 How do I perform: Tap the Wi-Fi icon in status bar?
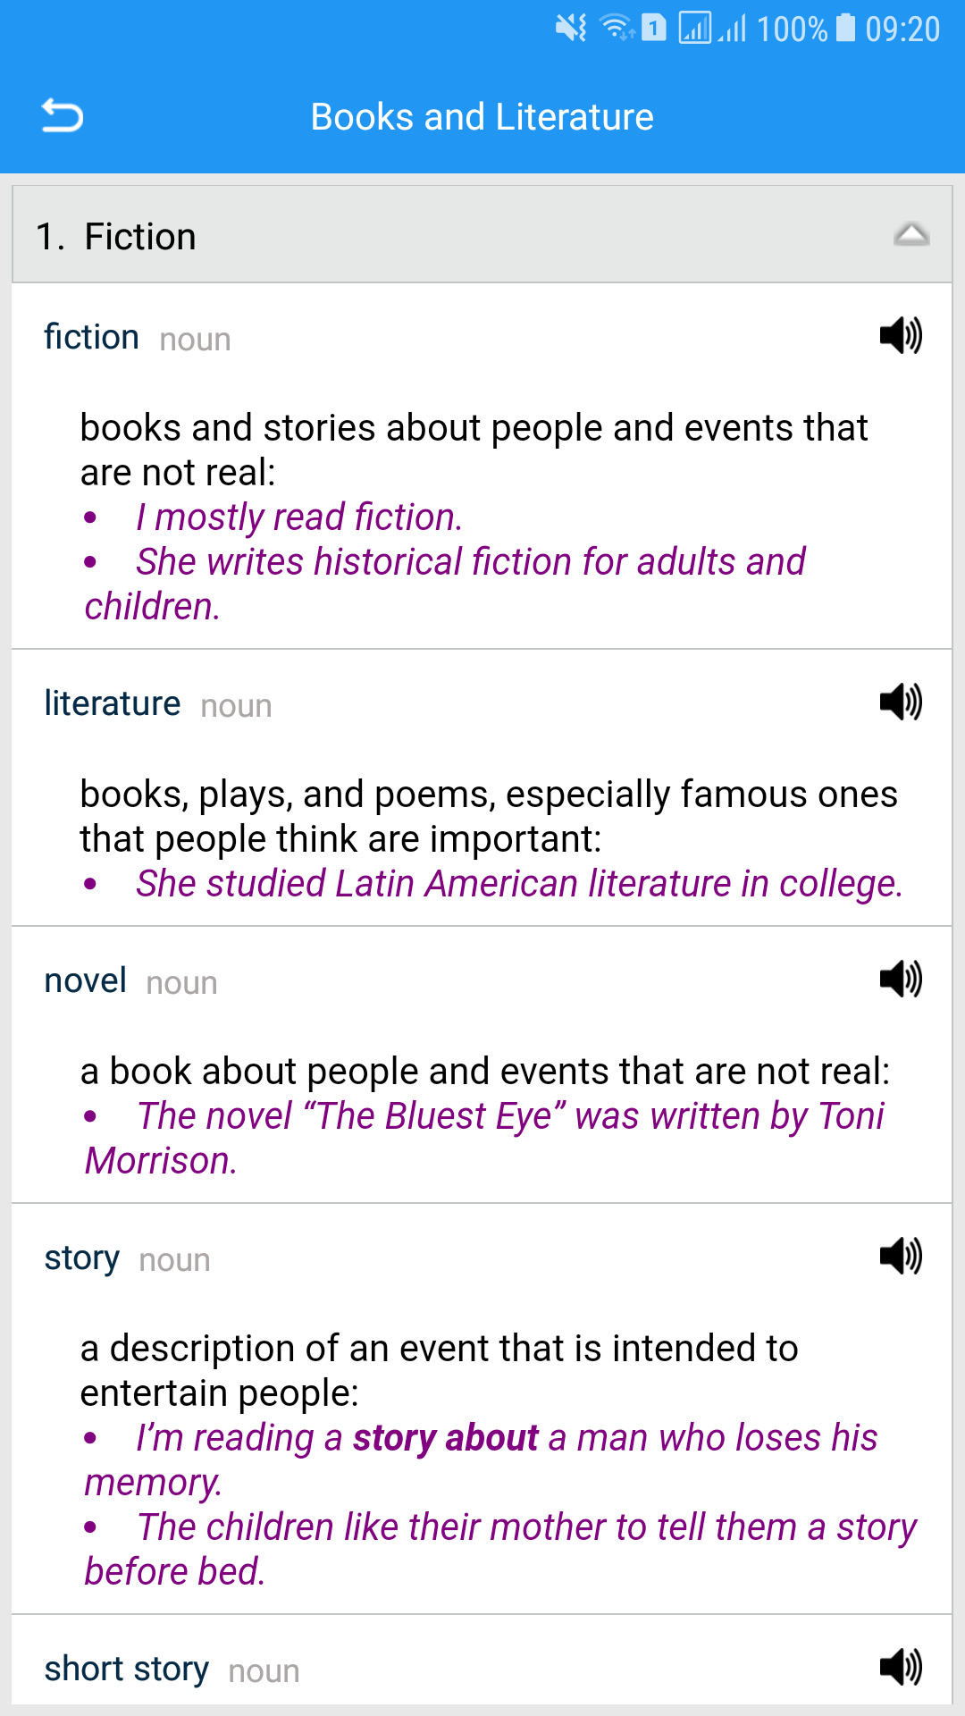pyautogui.click(x=616, y=29)
